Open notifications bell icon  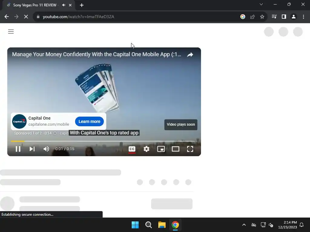pyautogui.click(x=302, y=225)
